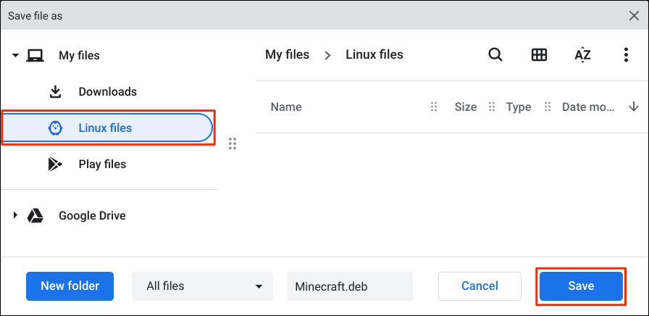Collapse the My files tree
This screenshot has width=649, height=316.
[15, 55]
